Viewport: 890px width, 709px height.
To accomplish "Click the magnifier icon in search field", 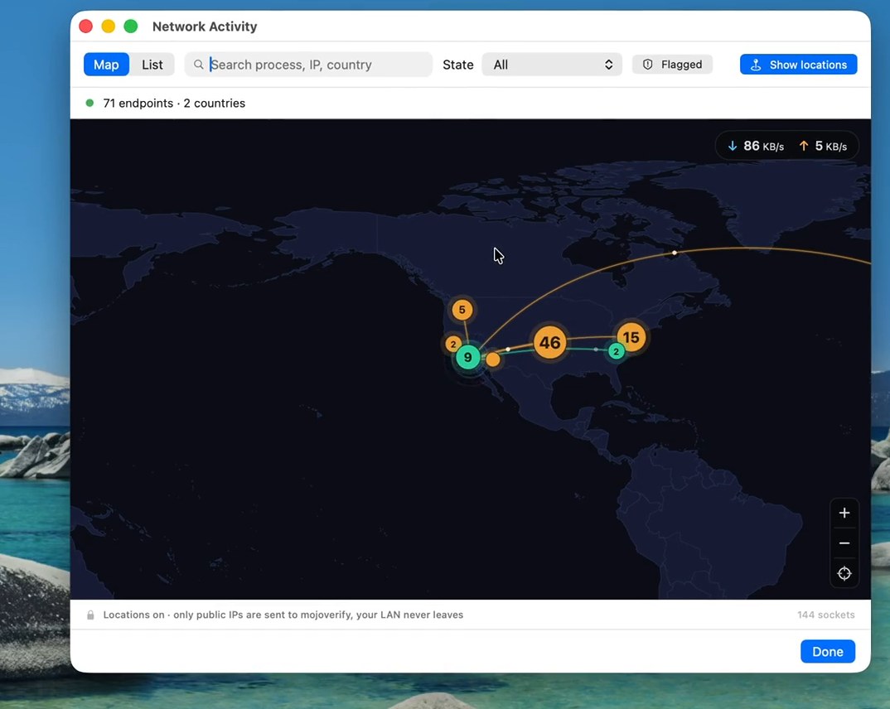I will point(199,65).
